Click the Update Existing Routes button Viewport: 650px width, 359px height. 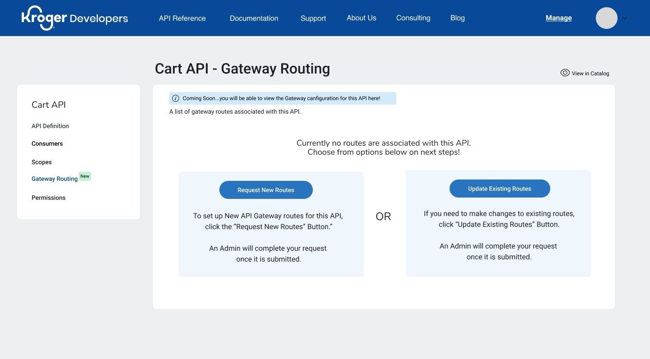point(499,189)
